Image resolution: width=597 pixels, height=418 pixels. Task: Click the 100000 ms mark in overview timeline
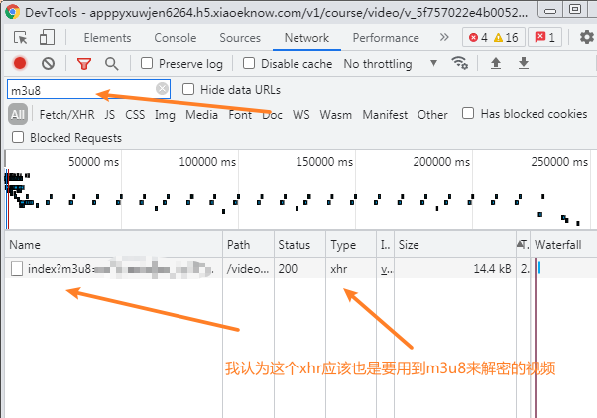[x=207, y=162]
